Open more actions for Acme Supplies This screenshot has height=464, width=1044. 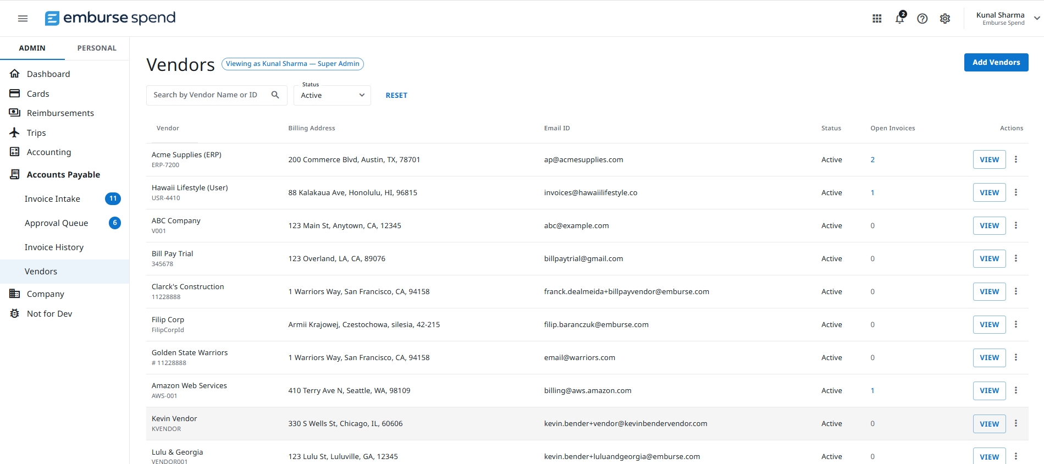[x=1015, y=159]
